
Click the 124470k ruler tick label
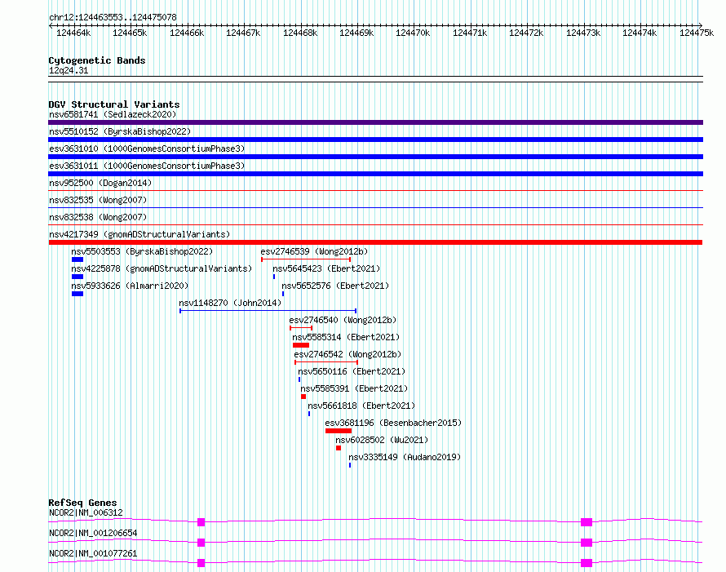(413, 33)
